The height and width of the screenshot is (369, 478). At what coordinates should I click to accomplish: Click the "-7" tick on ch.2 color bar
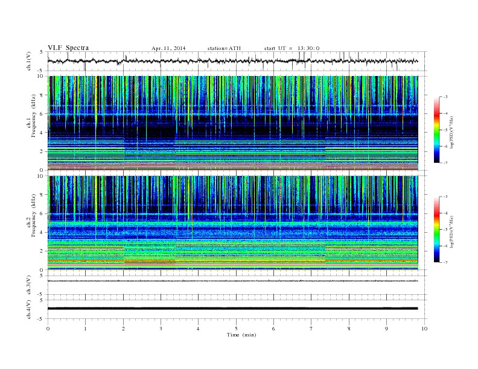coord(445,262)
